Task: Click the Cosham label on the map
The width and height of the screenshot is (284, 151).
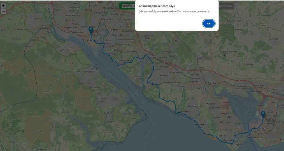Action: 273,89
